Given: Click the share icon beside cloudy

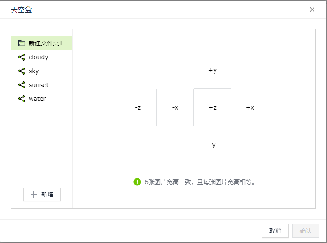Looking at the screenshot, I should pyautogui.click(x=21, y=57).
